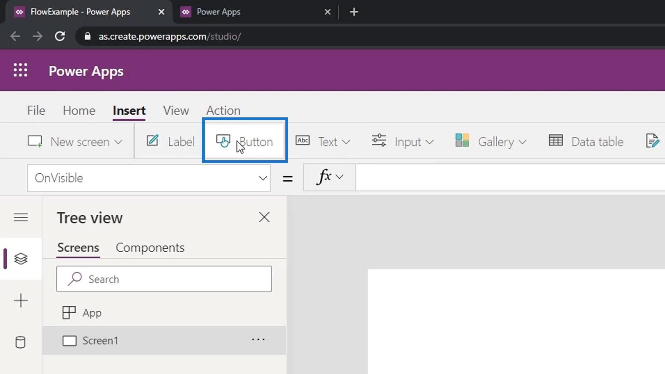The height and width of the screenshot is (374, 665).
Task: Click the Tree view layers icon in sidebar
Action: (x=20, y=259)
